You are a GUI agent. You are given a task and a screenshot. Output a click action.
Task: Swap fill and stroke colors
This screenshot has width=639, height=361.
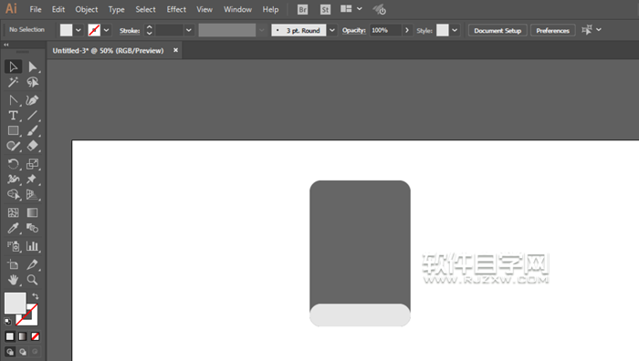coord(36,296)
